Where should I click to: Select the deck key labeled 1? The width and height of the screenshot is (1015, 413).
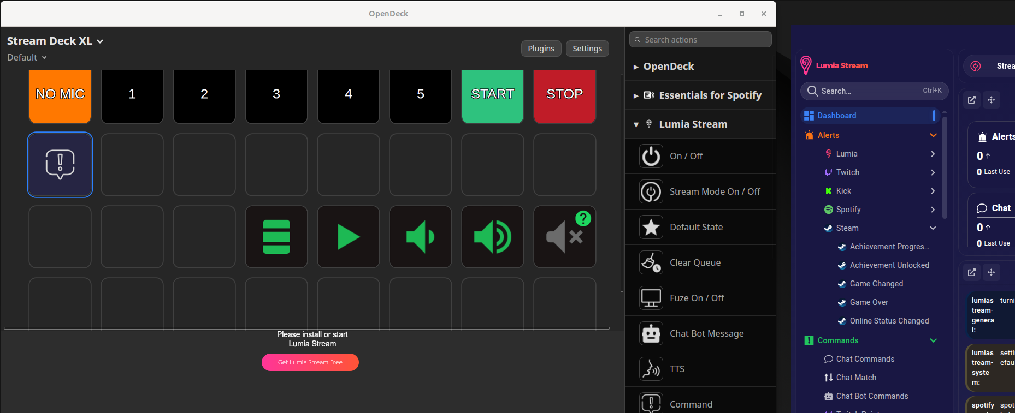(132, 97)
